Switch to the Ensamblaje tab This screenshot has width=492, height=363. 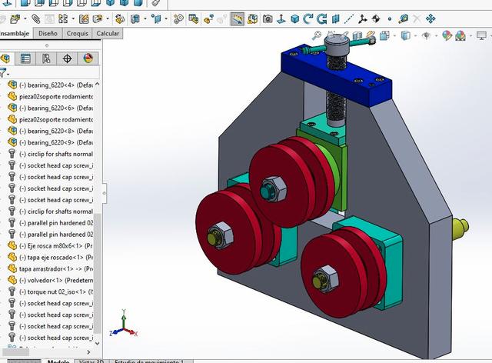(15, 33)
